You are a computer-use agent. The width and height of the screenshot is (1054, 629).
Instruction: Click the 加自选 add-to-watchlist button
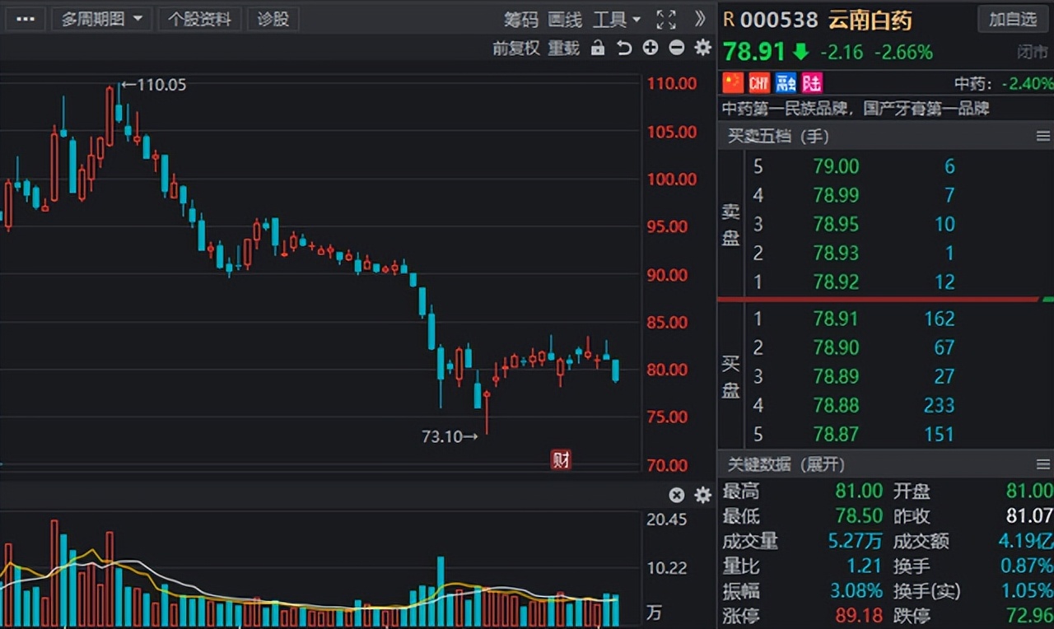1012,19
